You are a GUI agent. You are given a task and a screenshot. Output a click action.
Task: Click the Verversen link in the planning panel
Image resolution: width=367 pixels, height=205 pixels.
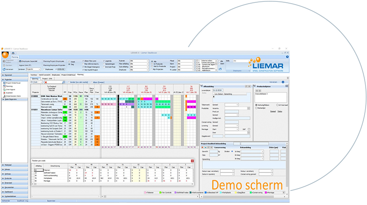point(273,82)
